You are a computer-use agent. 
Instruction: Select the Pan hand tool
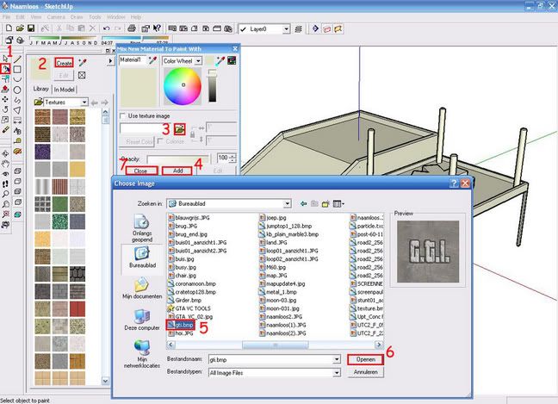coord(5,164)
